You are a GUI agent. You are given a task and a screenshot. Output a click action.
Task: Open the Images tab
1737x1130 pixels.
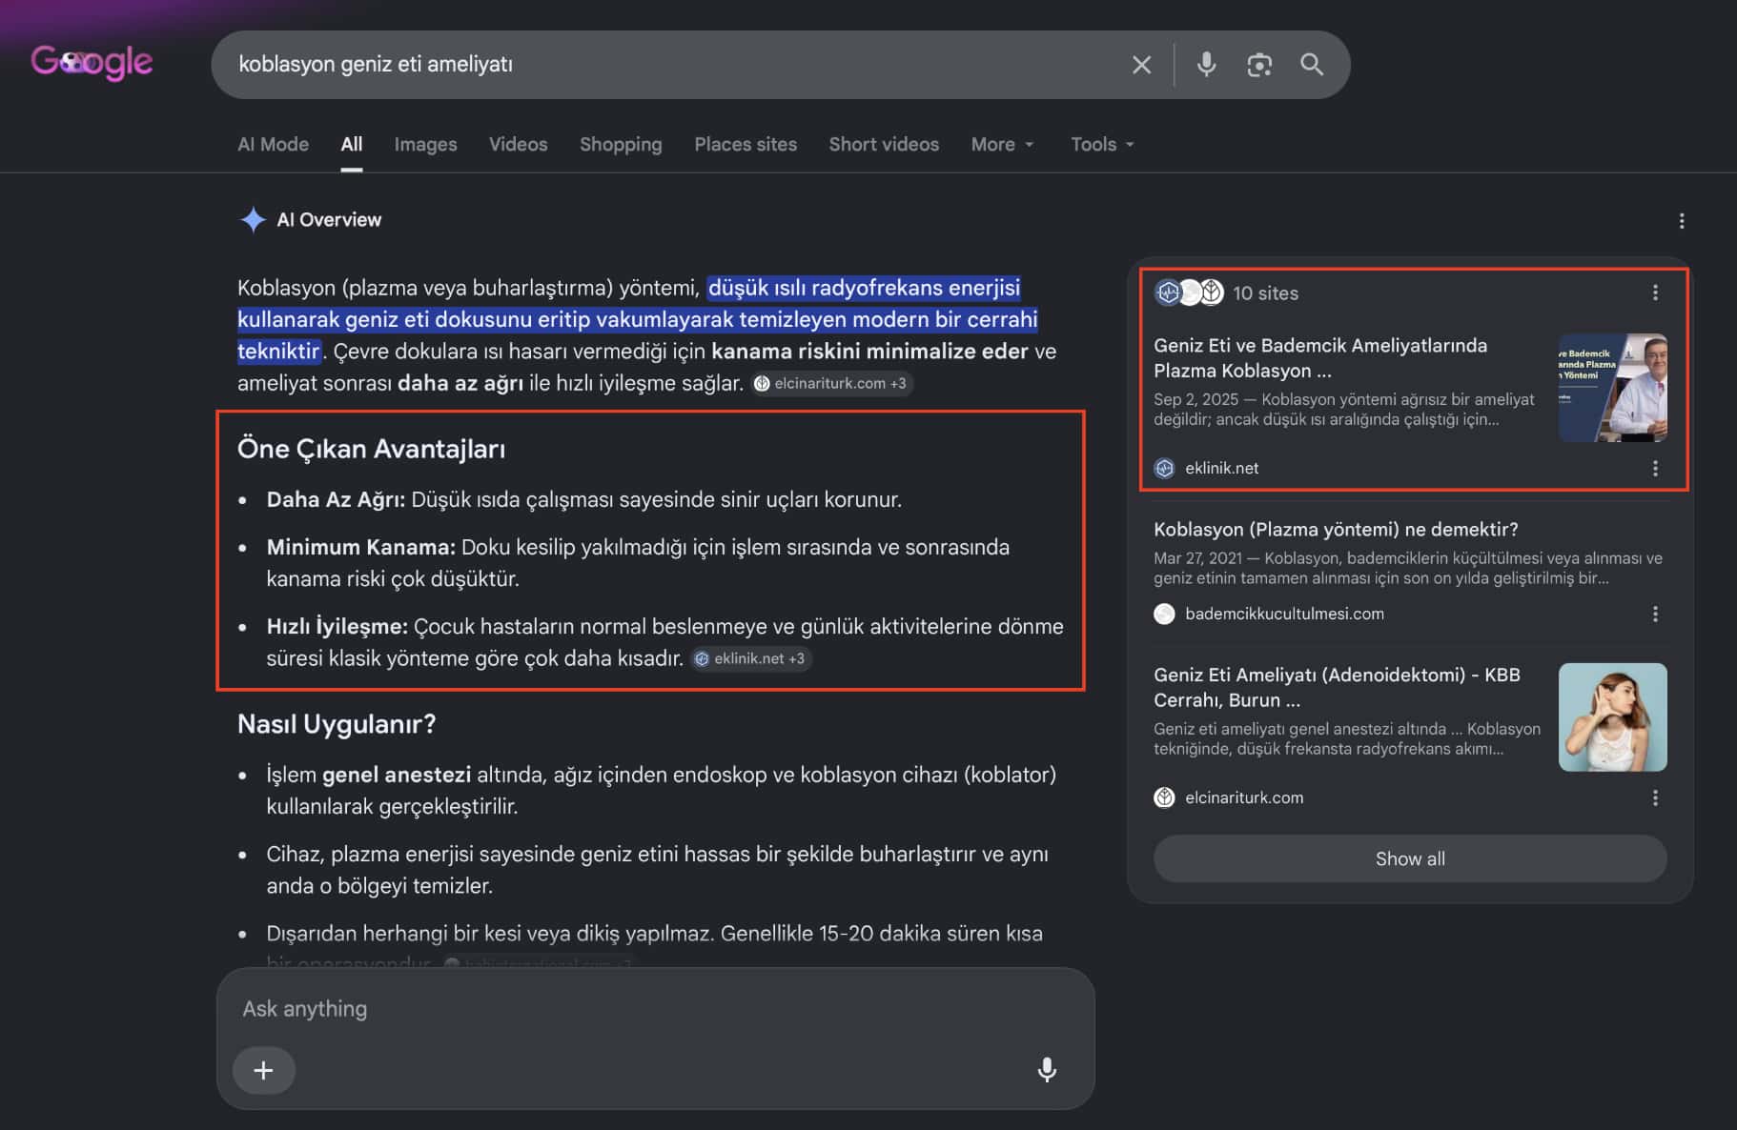pos(425,144)
